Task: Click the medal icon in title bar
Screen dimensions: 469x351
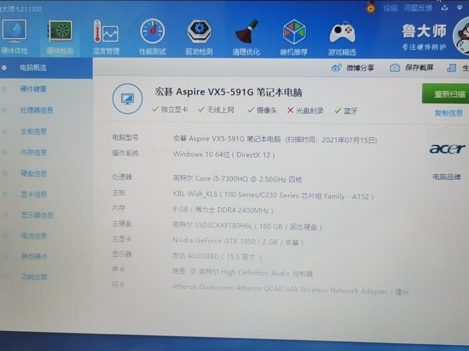Action: [370, 8]
